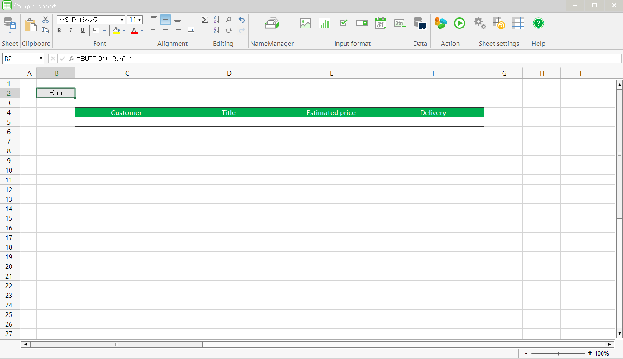
Task: Toggle underline formatting
Action: 82,31
